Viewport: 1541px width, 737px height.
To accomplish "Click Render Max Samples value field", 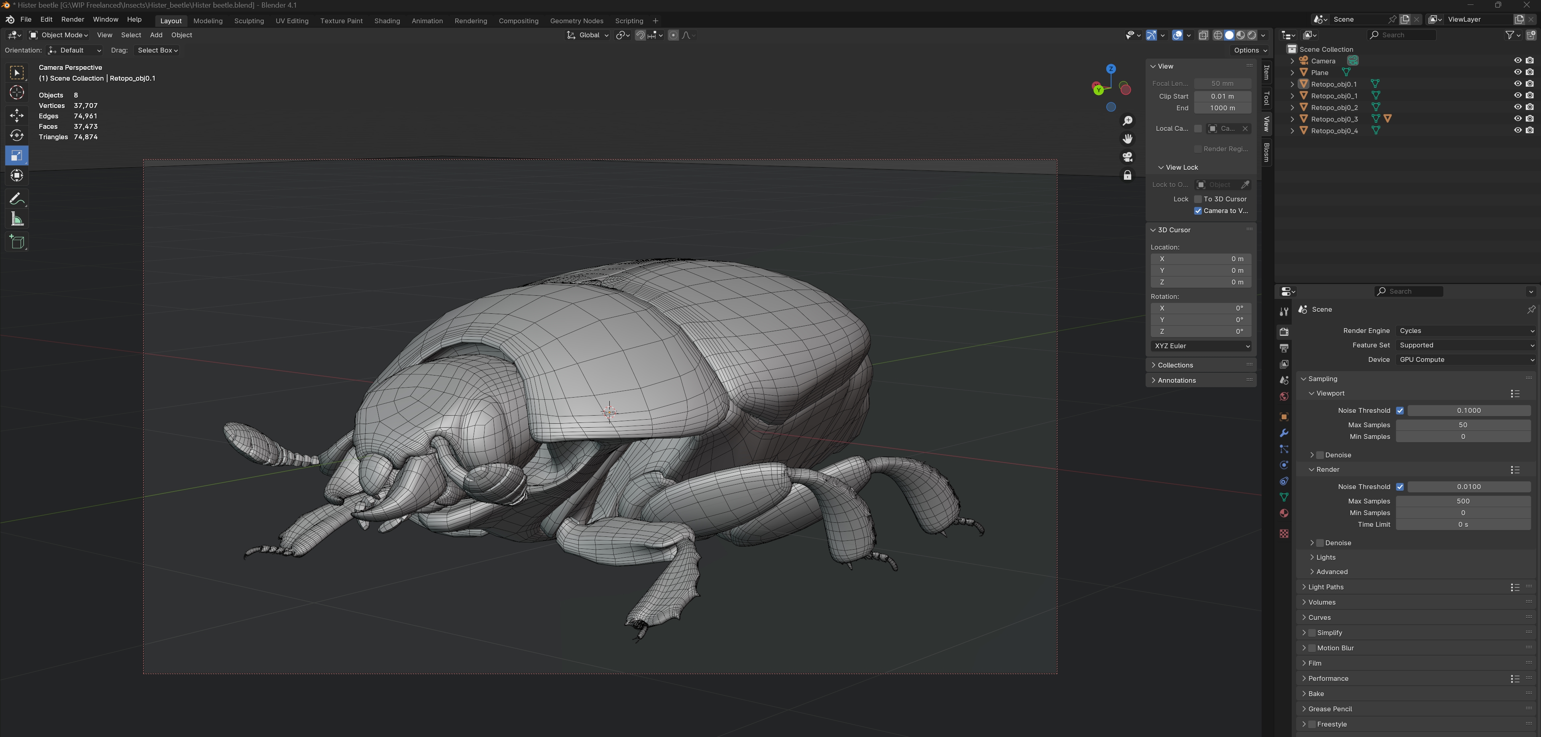I will 1463,501.
